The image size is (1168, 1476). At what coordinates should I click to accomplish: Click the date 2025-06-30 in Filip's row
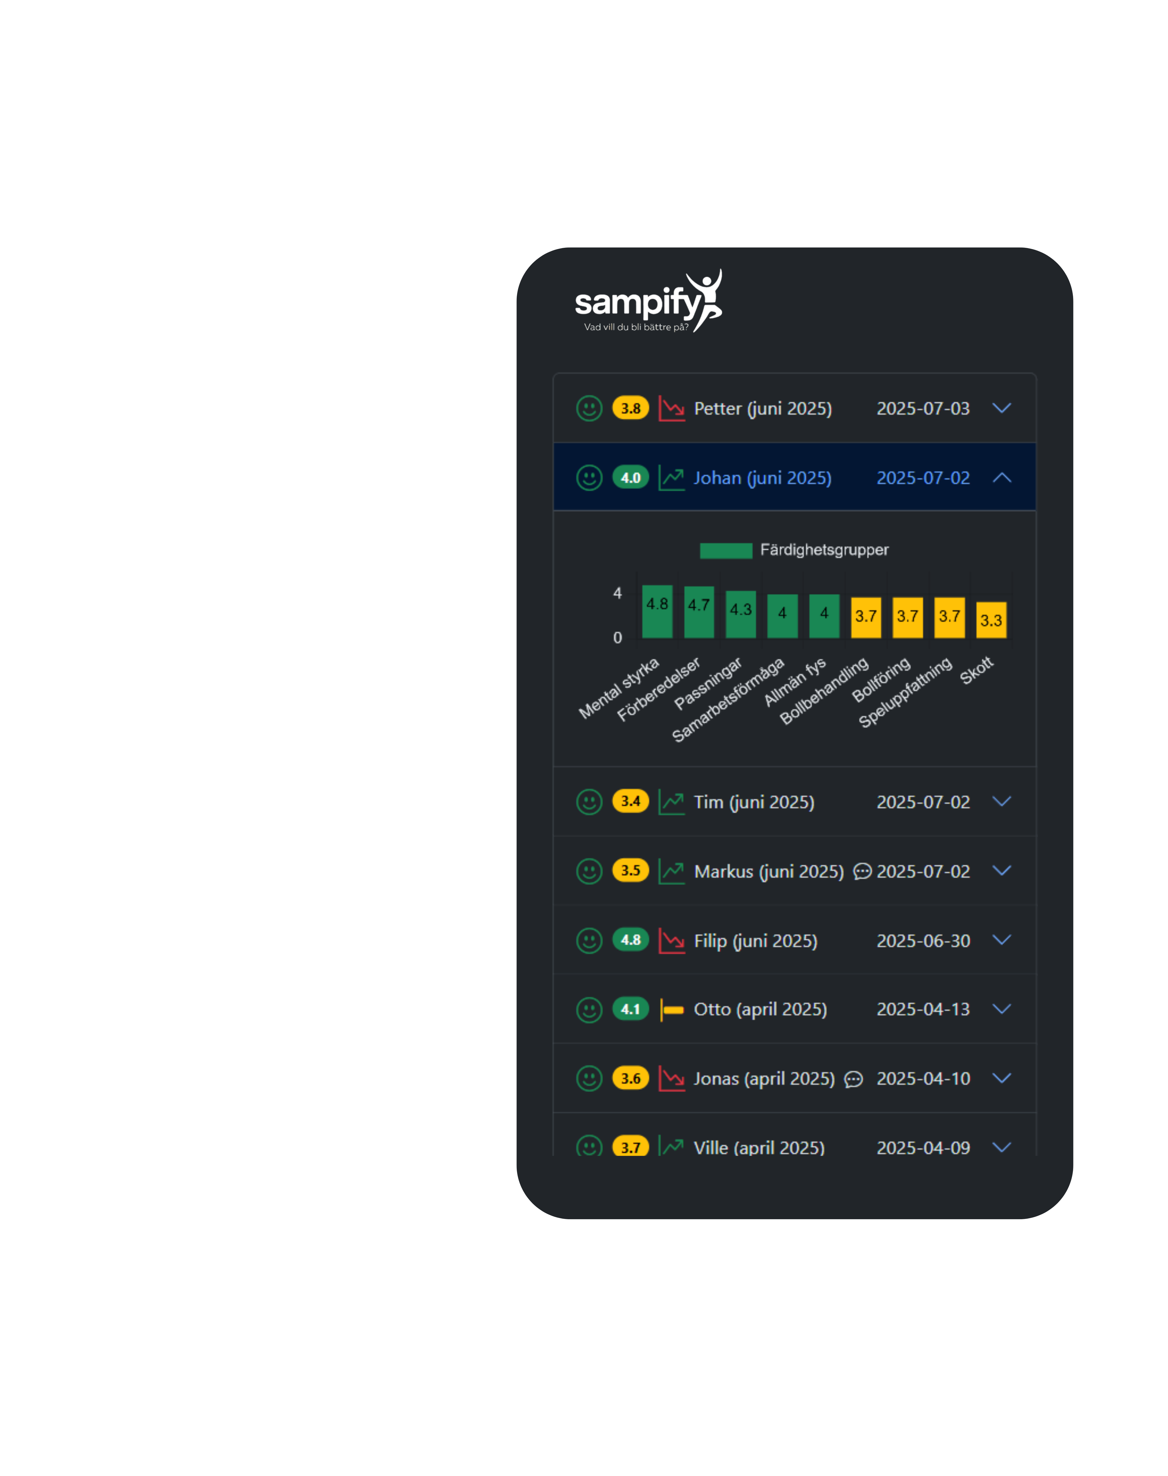click(923, 941)
